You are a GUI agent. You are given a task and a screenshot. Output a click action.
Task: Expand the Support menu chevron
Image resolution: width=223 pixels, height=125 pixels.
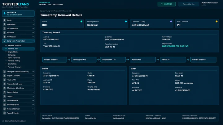click(33, 96)
